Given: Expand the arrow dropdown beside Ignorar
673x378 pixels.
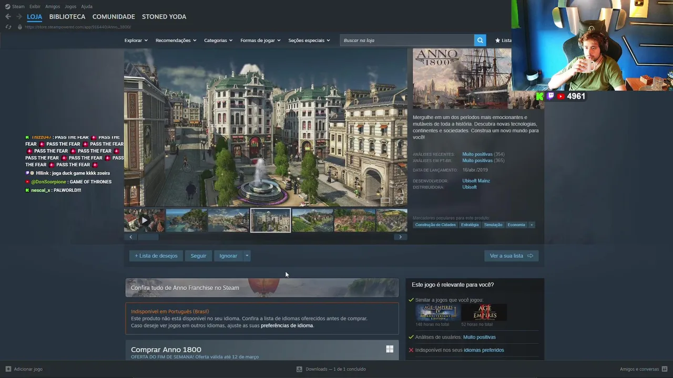Looking at the screenshot, I should 247,256.
